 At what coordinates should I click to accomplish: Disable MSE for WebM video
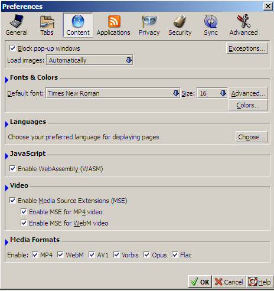click(x=24, y=223)
